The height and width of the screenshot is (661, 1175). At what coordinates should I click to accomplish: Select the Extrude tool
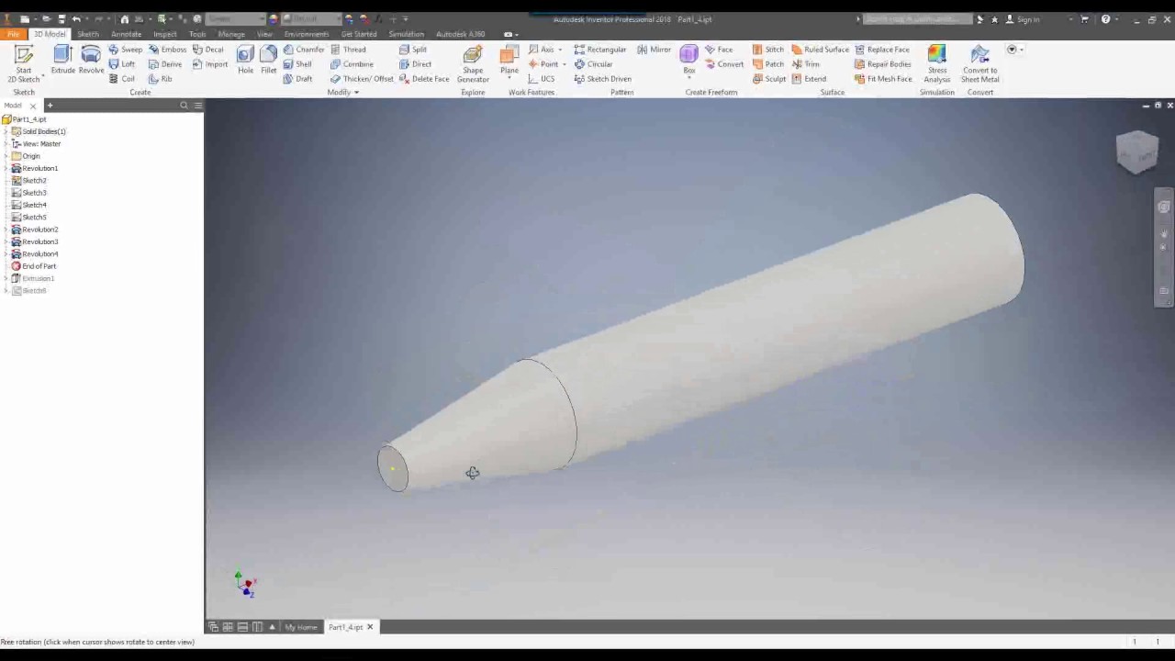[63, 60]
